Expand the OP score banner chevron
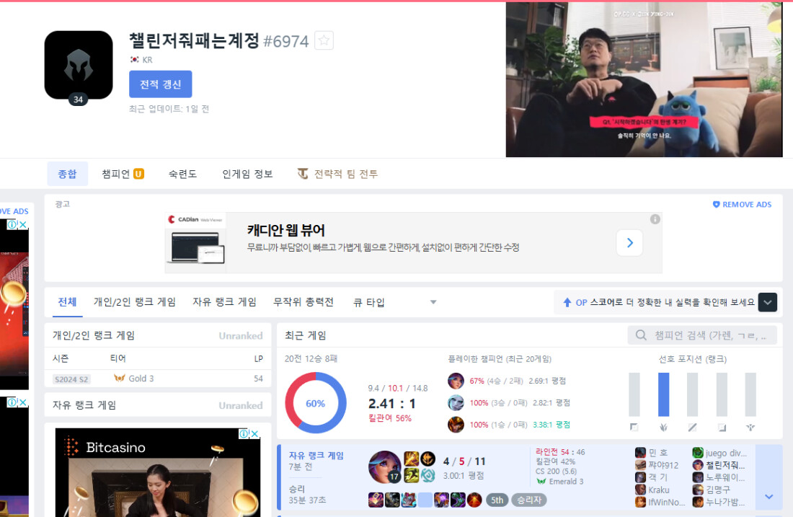 [768, 303]
